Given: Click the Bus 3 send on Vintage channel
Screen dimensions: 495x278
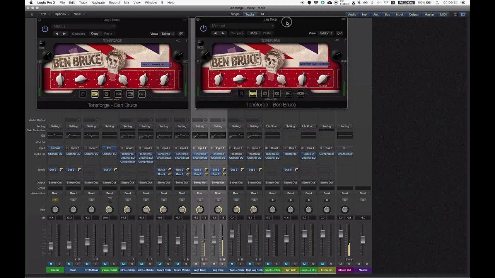Looking at the screenshot, I should point(107,170).
